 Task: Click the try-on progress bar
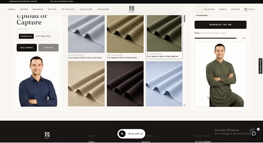(x=215, y=38)
